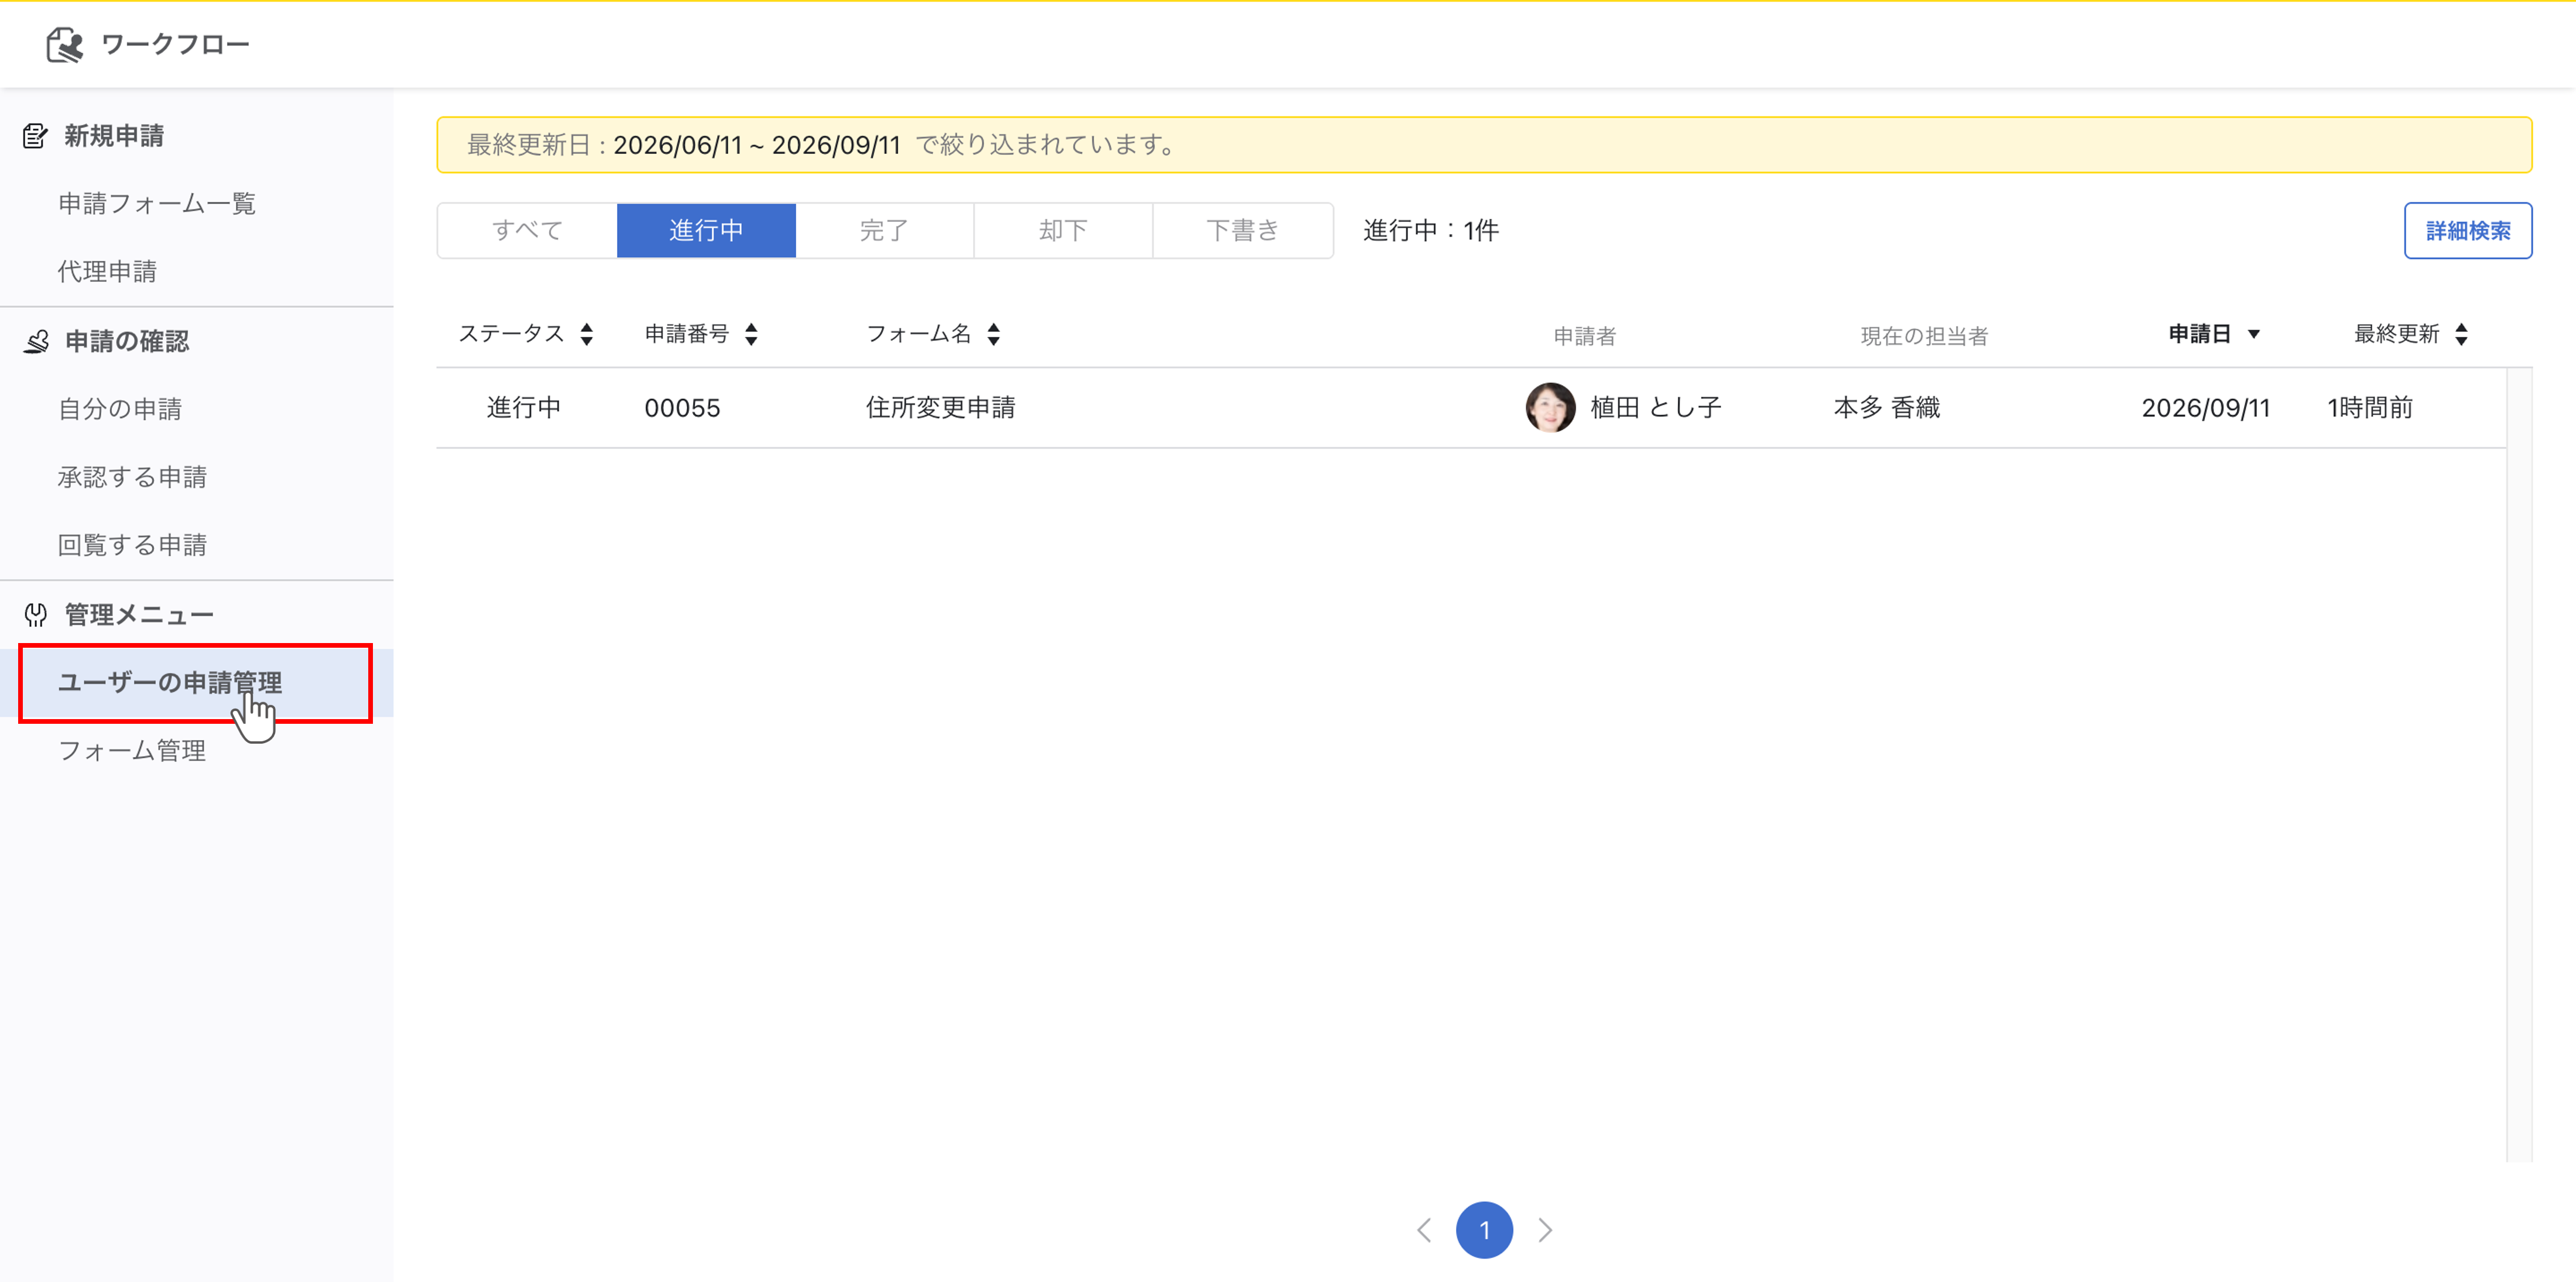The height and width of the screenshot is (1282, 2576).
Task: Select ユーザーの申請管理 menu item
Action: click(196, 683)
